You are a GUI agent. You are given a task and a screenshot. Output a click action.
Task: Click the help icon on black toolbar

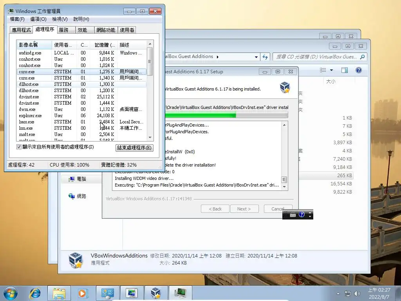(x=302, y=214)
